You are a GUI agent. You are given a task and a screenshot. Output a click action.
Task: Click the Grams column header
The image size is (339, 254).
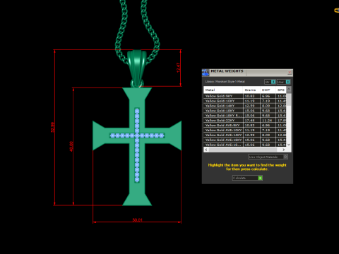point(251,90)
